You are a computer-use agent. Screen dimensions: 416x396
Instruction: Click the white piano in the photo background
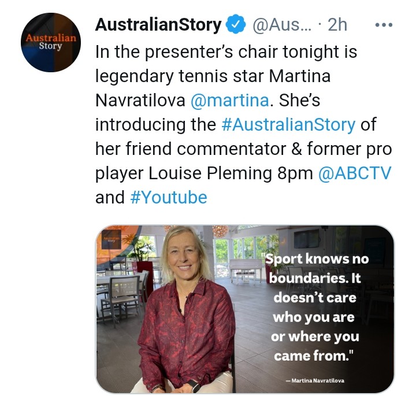tap(247, 270)
